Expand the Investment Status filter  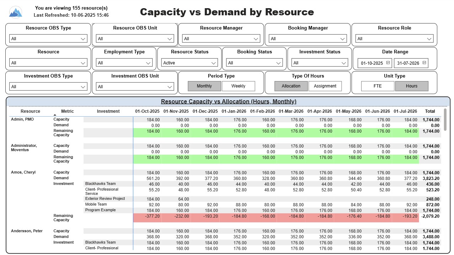pyautogui.click(x=319, y=63)
